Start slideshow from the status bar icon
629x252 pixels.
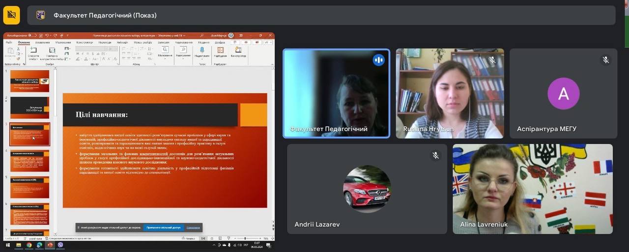229,238
